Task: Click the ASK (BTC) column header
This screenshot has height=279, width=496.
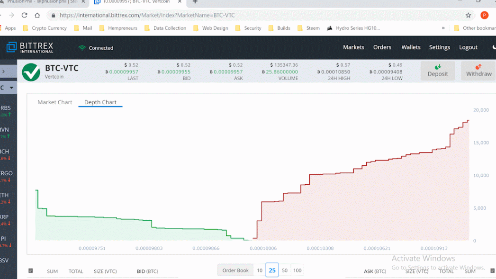Action: (x=375, y=271)
